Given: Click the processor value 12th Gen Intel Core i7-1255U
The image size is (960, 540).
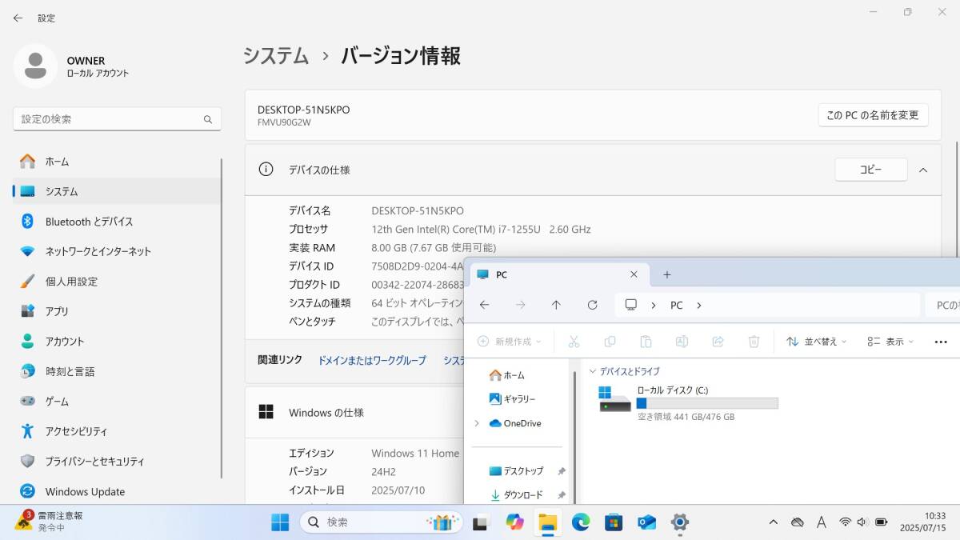Looking at the screenshot, I should coord(481,230).
